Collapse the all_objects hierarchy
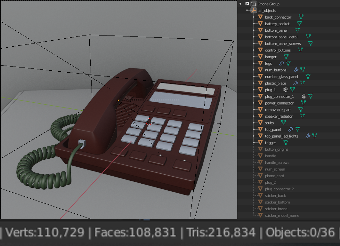340x246 pixels. (x=247, y=11)
